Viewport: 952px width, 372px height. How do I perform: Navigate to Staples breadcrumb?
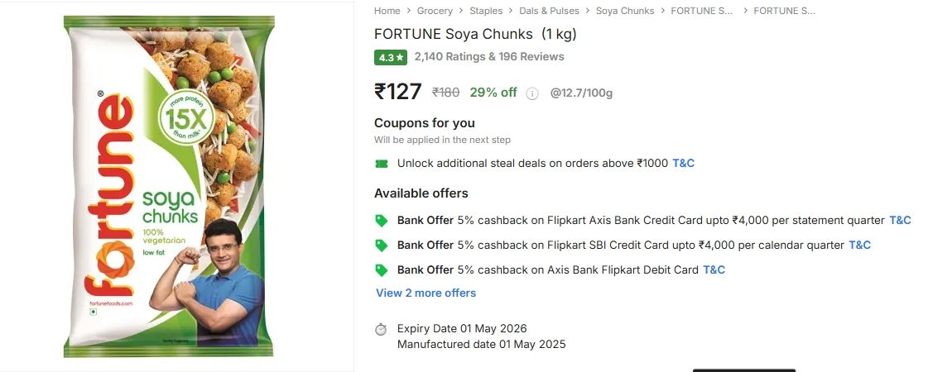tap(486, 11)
